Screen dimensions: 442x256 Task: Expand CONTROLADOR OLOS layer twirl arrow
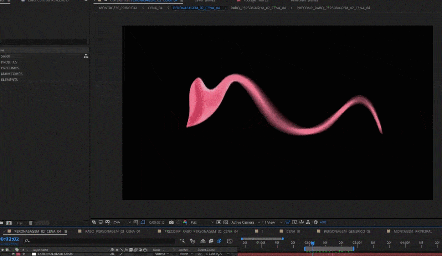(x=14, y=254)
